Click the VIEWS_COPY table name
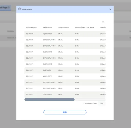Screen dimensions: 131x128 pos(47,76)
